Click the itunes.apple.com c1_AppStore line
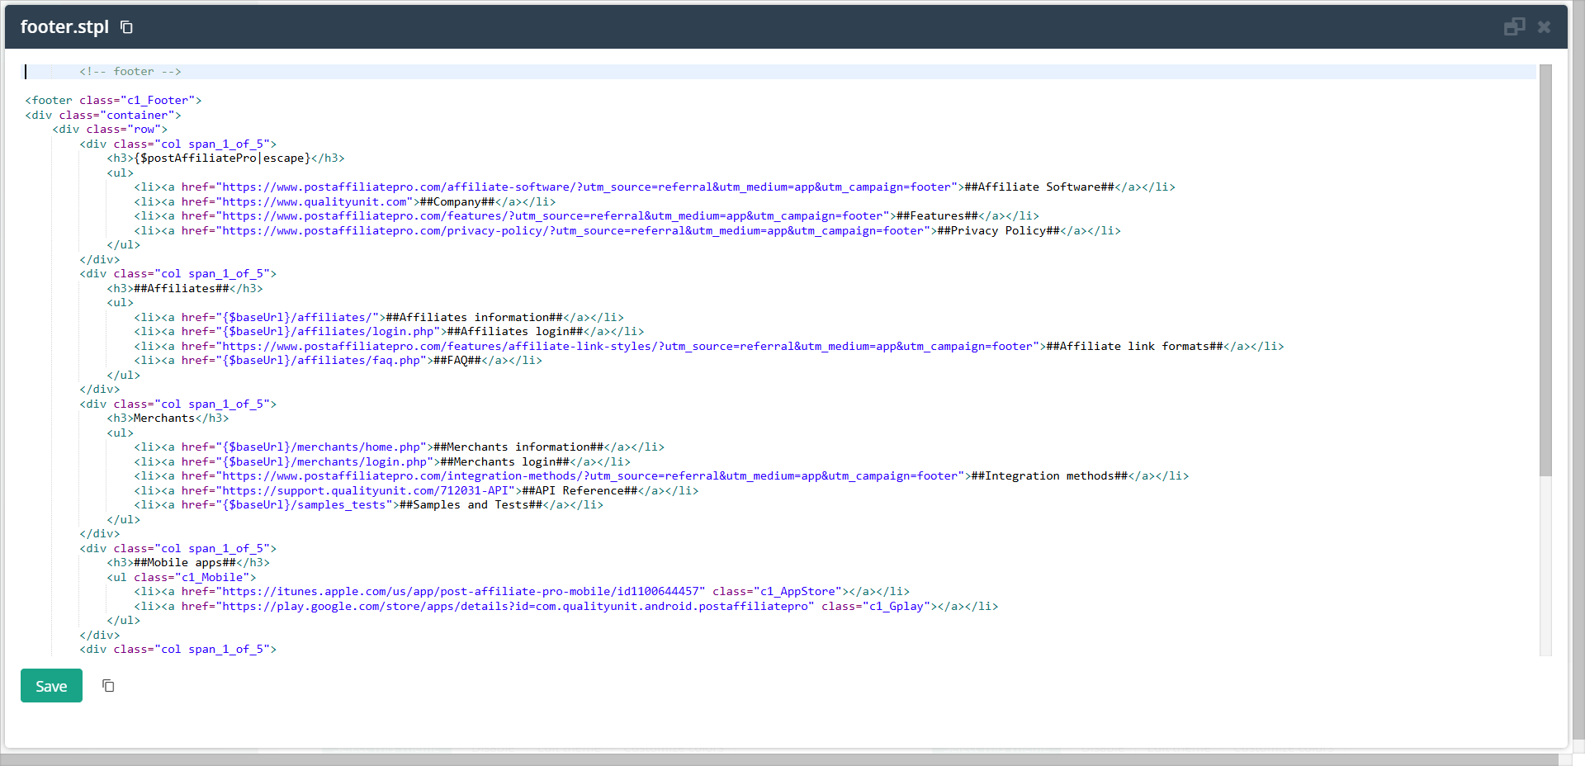Screen dimensions: 1585x766 point(522,592)
